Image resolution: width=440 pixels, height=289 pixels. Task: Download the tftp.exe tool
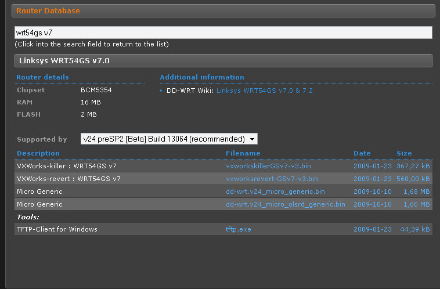coord(238,229)
